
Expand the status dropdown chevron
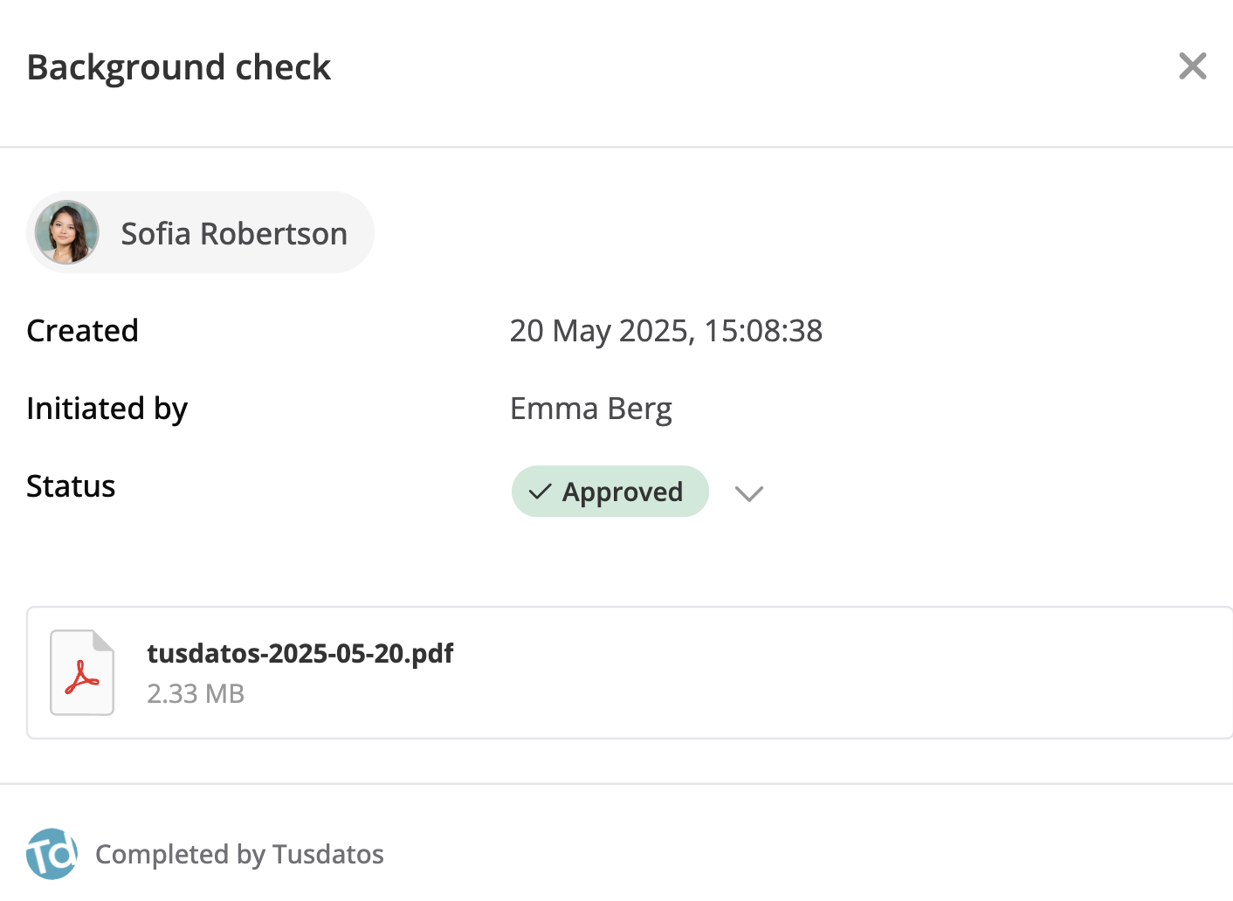[749, 493]
